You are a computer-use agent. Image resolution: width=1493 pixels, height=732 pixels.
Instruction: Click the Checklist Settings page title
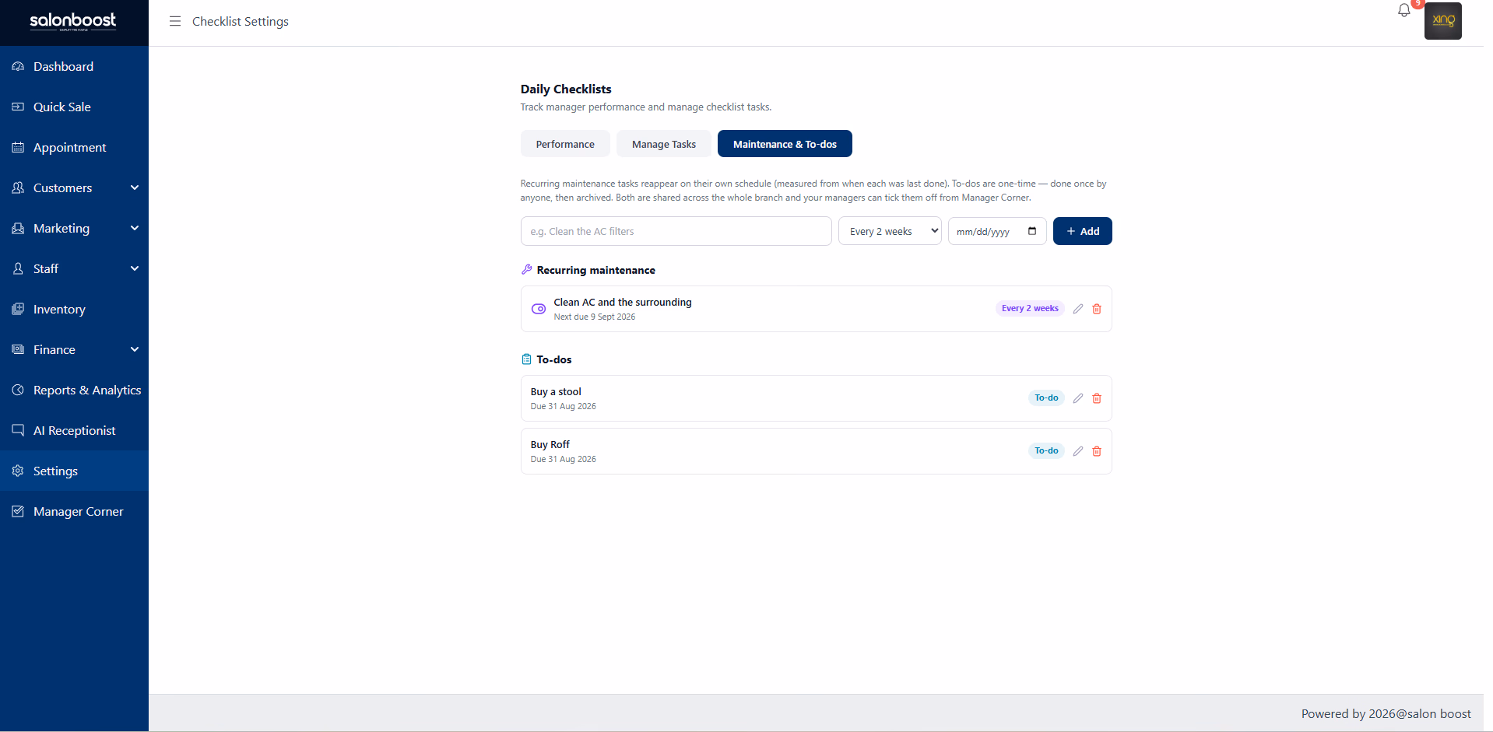(241, 21)
